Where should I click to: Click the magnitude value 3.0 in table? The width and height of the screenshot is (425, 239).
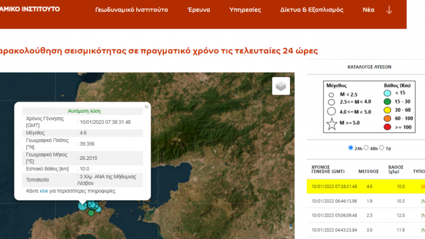370,230
